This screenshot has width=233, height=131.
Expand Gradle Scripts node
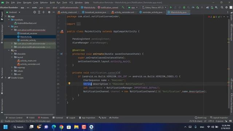(x=6, y=78)
